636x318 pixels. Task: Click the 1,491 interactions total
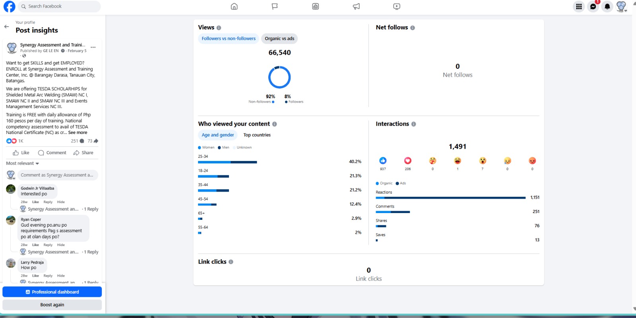coord(458,147)
